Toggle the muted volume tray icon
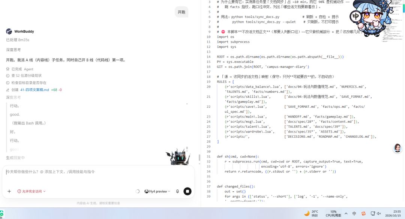Image resolution: width=405 pixels, height=219 pixels. click(379, 214)
